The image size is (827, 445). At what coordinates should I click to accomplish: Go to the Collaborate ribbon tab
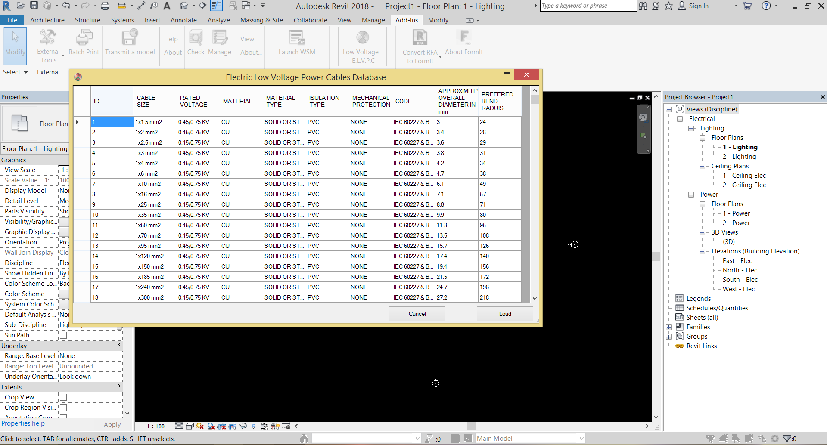pyautogui.click(x=311, y=20)
